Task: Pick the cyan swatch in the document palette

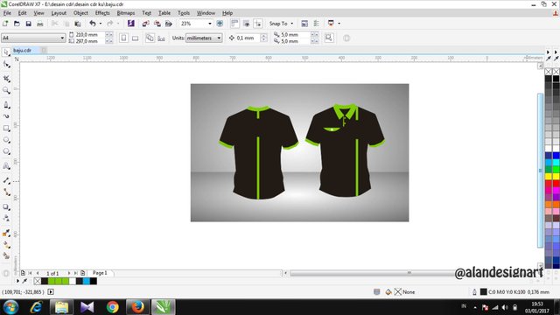Action: pyautogui.click(x=86, y=281)
